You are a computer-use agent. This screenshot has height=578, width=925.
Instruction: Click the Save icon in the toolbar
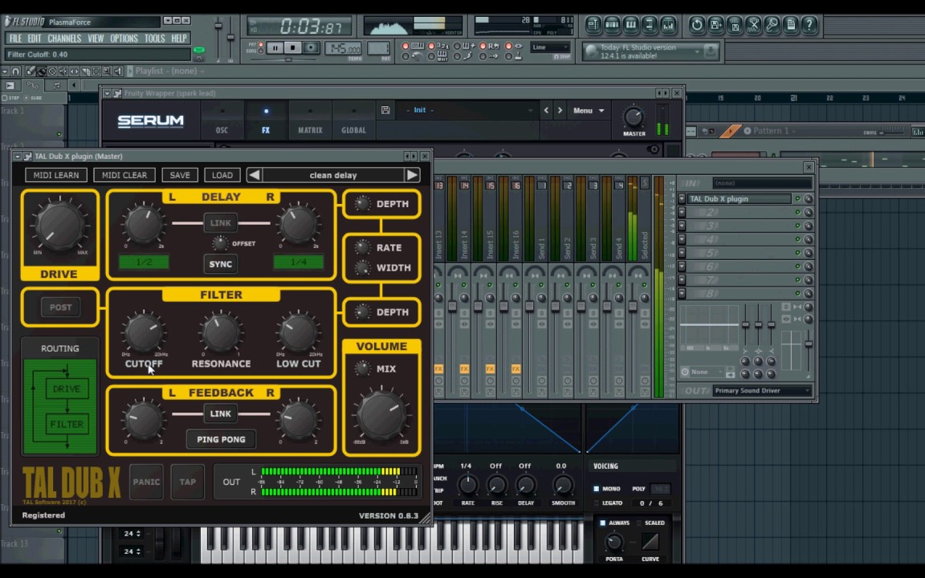click(736, 25)
